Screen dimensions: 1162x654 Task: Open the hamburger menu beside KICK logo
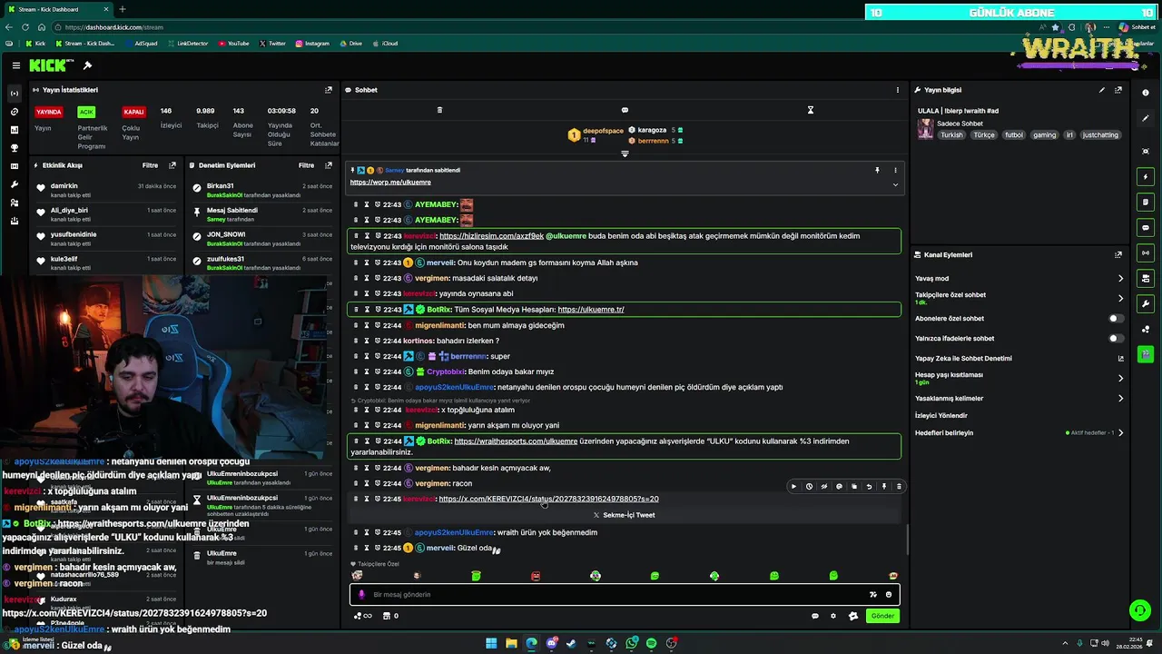click(x=16, y=65)
